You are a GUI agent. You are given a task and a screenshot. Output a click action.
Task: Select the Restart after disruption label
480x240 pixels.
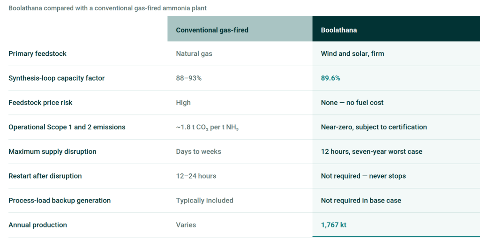coord(45,176)
